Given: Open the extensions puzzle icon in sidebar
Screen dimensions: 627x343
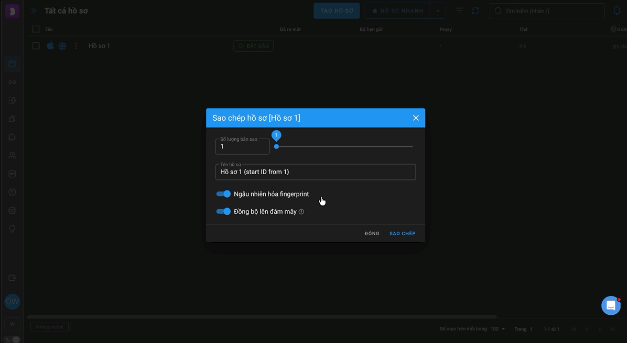Looking at the screenshot, I should click(12, 137).
